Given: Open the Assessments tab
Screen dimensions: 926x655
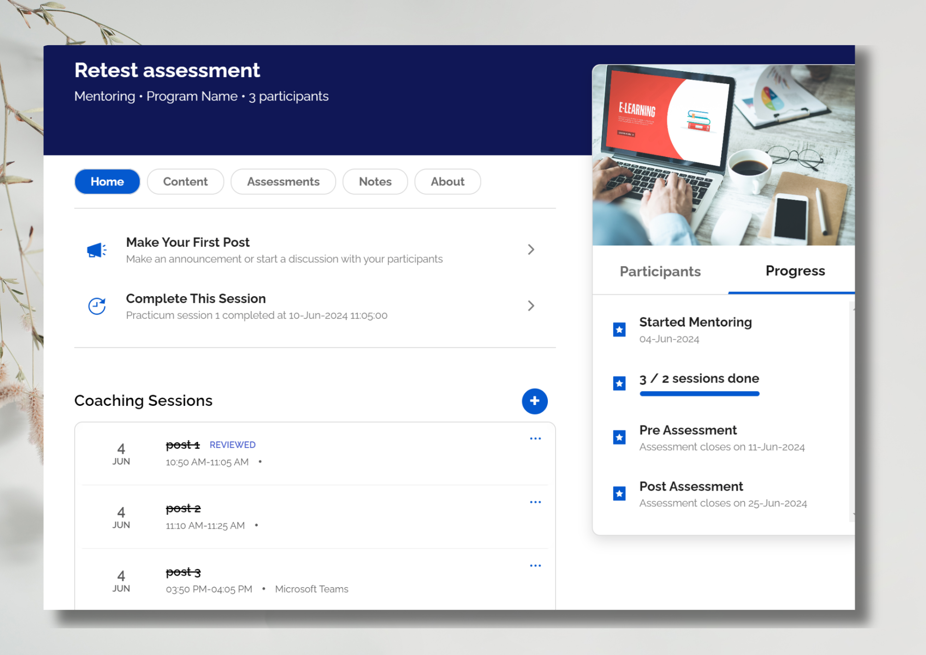Looking at the screenshot, I should pos(283,182).
